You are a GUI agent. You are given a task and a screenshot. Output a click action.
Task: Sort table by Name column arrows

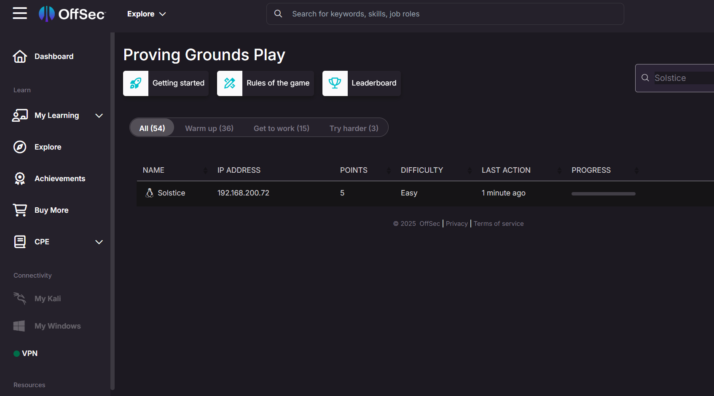point(205,170)
